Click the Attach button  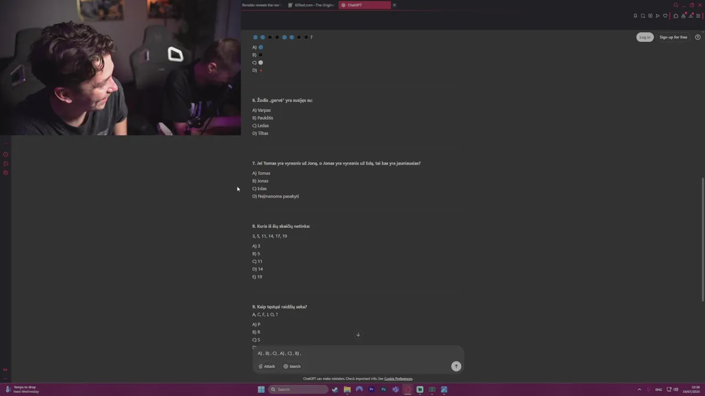pyautogui.click(x=267, y=366)
